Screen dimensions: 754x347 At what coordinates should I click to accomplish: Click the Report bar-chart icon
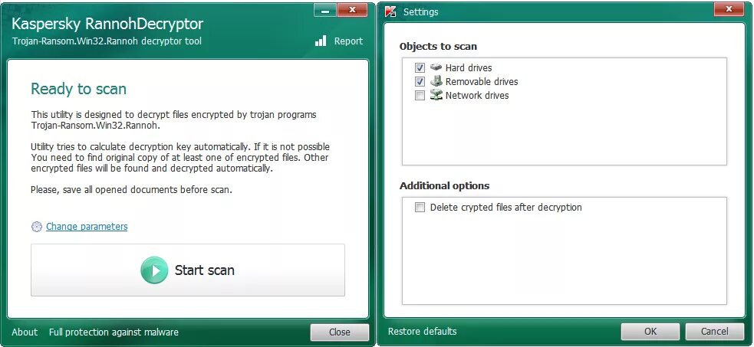point(321,41)
